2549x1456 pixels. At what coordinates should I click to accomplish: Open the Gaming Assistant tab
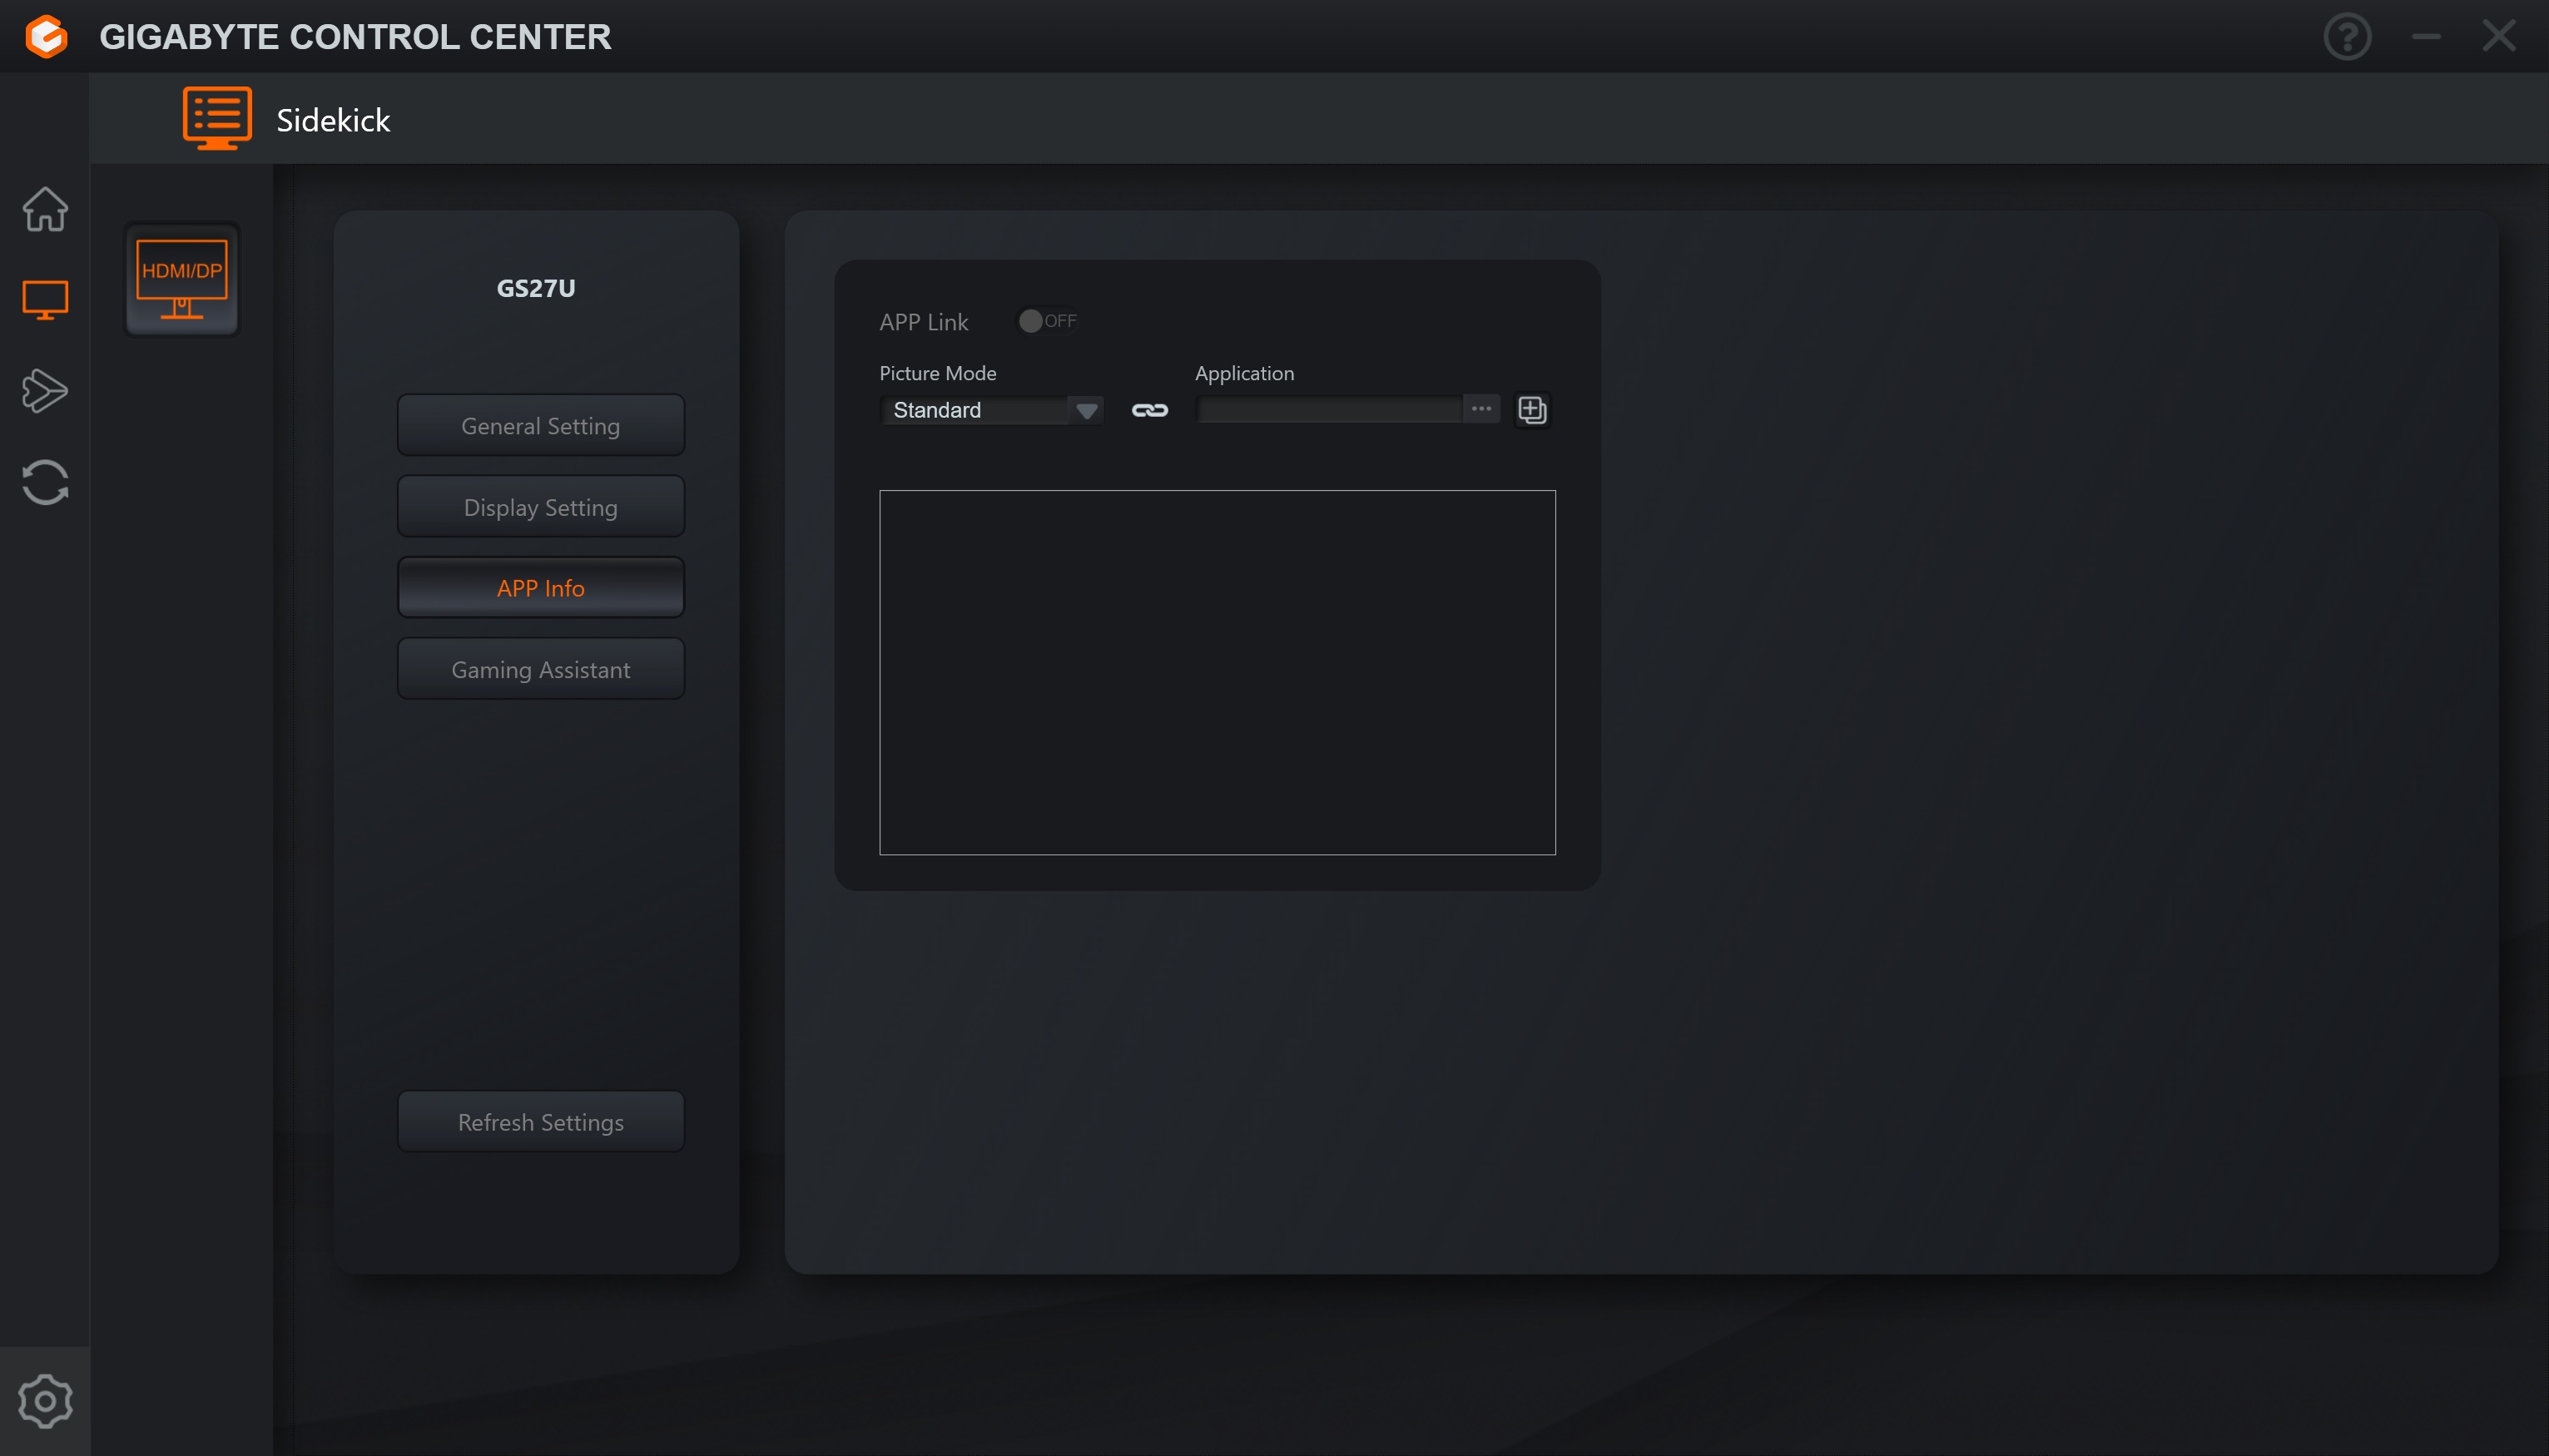[541, 669]
